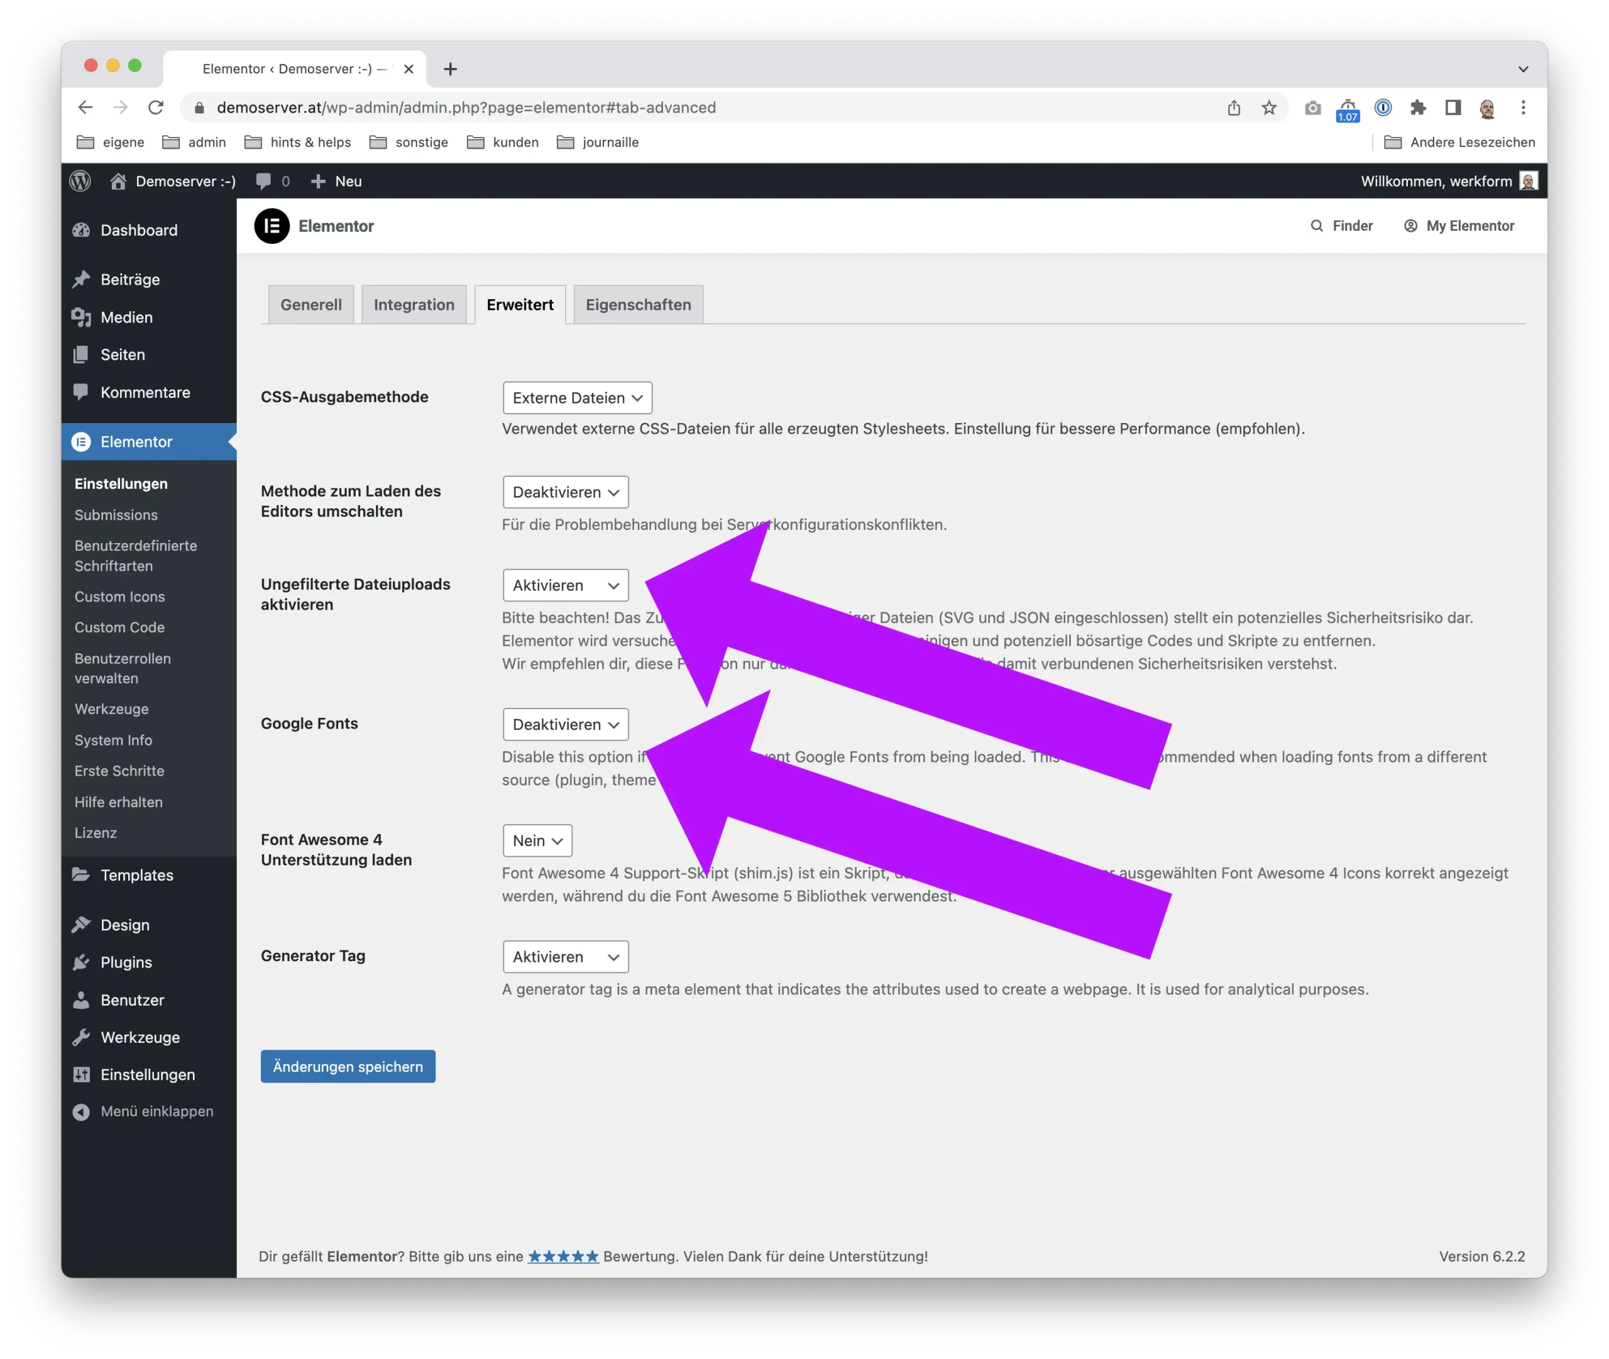This screenshot has height=1359, width=1609.
Task: Open the Chrome profile avatar
Action: pos(1487,109)
